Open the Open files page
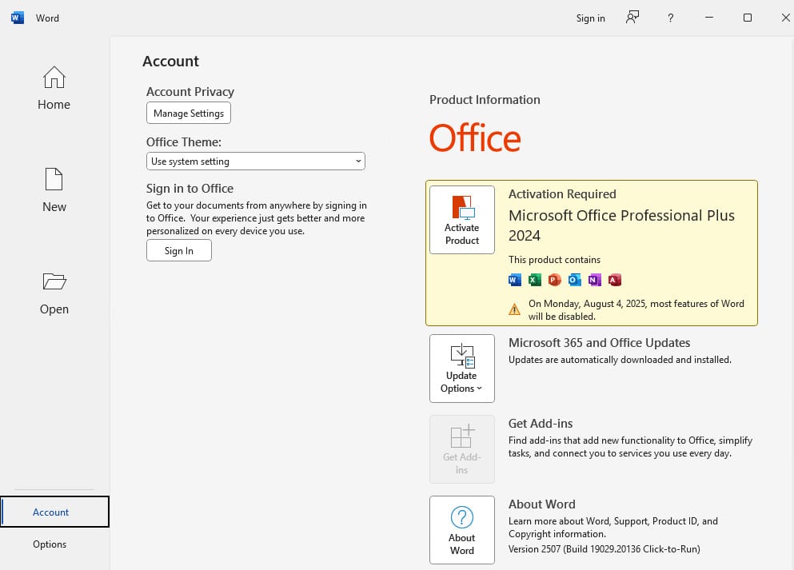The width and height of the screenshot is (794, 570). click(54, 293)
